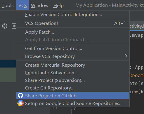
Task: Open the Tools menu
Action: click(8, 5)
